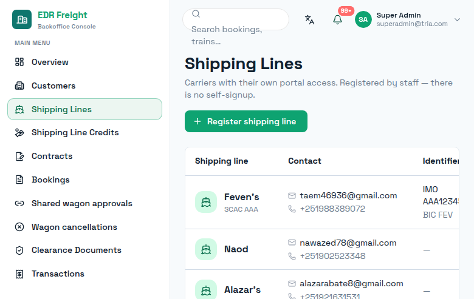The width and height of the screenshot is (474, 299).
Task: Click the mail icon beside taem46936@gmail.com
Action: coord(292,196)
